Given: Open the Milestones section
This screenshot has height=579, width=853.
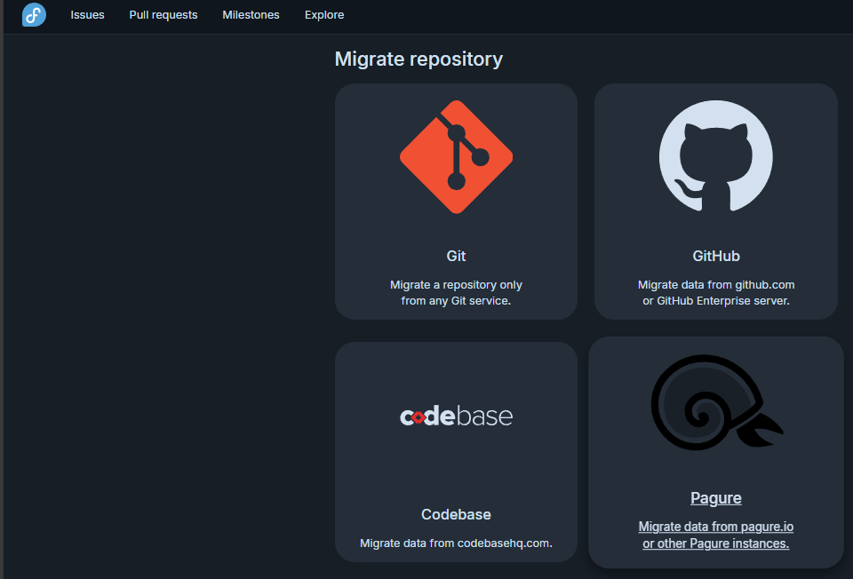Looking at the screenshot, I should [251, 15].
